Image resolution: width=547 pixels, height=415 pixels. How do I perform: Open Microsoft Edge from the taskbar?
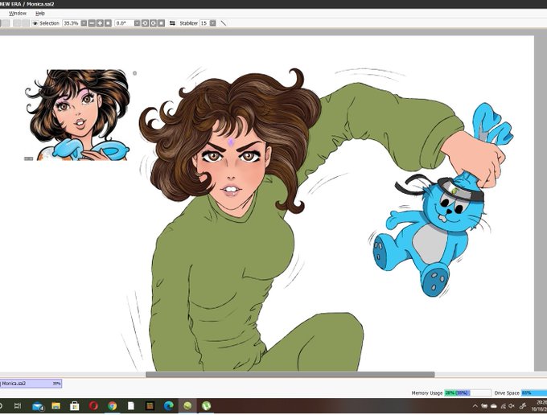[x=168, y=406]
